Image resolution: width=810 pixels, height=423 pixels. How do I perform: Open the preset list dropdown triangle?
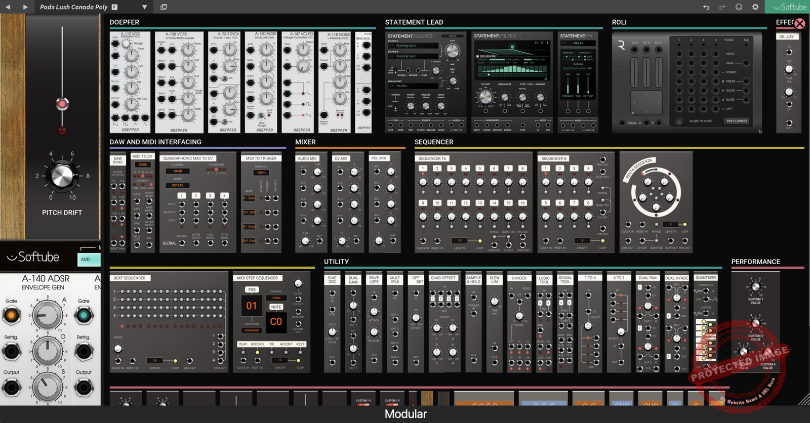click(x=144, y=7)
